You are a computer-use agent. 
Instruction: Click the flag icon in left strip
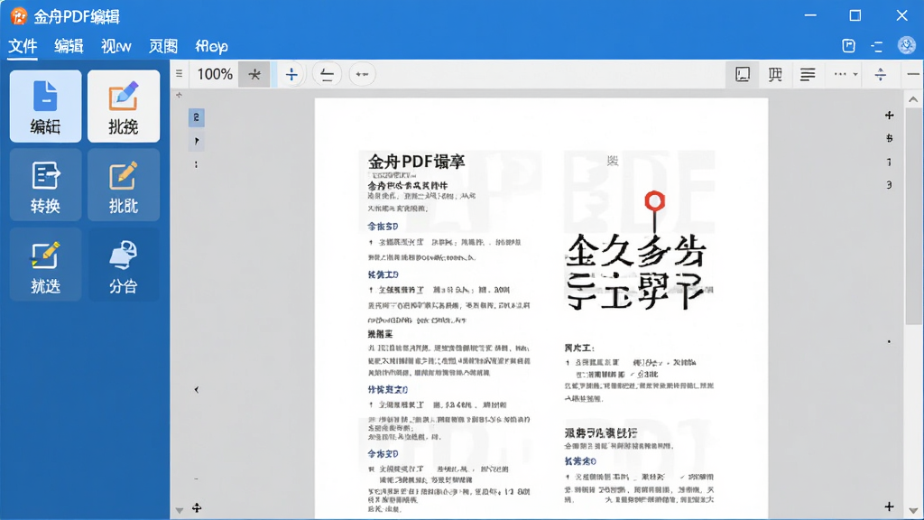click(197, 141)
